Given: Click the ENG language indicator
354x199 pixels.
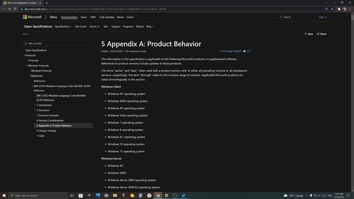Looking at the screenshot, I should click(330, 195).
